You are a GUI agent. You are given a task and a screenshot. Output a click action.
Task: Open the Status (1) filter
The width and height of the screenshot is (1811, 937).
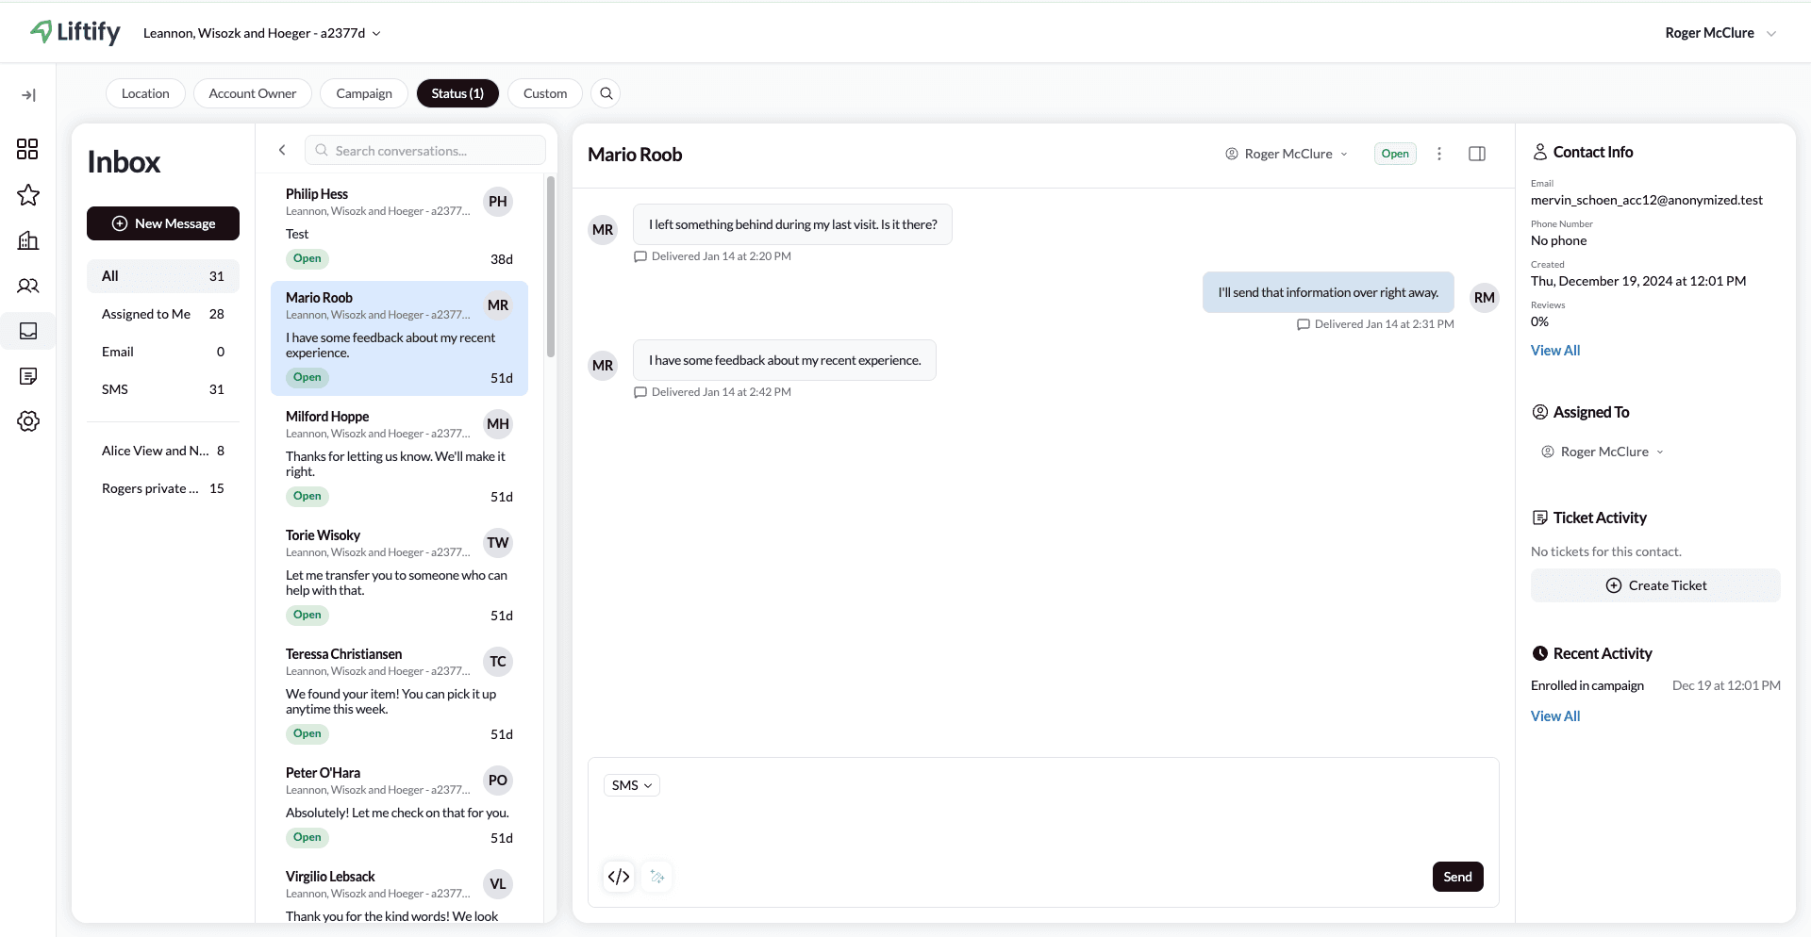tap(457, 93)
